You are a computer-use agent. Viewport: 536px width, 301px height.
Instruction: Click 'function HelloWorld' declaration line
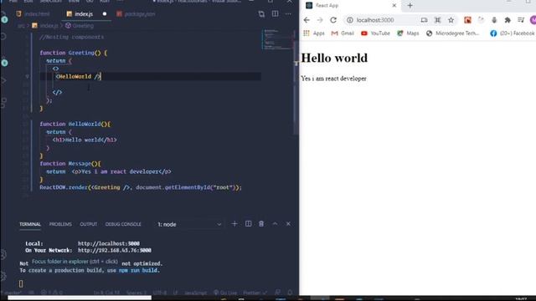tap(75, 124)
